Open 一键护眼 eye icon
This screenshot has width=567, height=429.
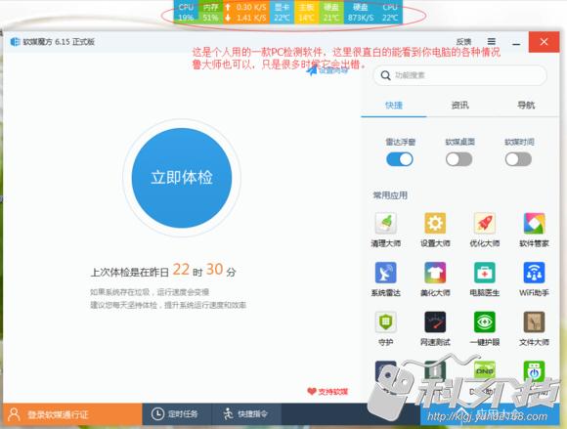pos(485,322)
